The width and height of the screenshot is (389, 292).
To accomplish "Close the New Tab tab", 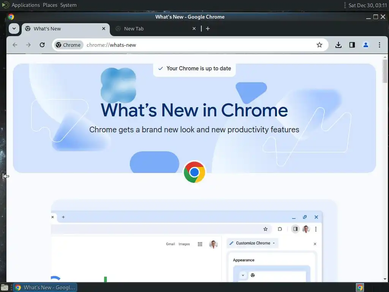I will [194, 29].
